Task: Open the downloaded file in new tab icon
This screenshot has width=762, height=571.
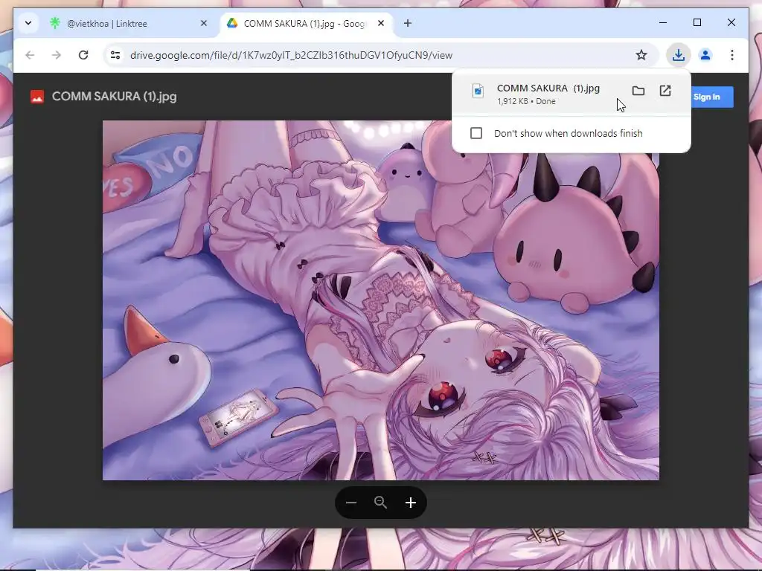Action: [x=665, y=90]
